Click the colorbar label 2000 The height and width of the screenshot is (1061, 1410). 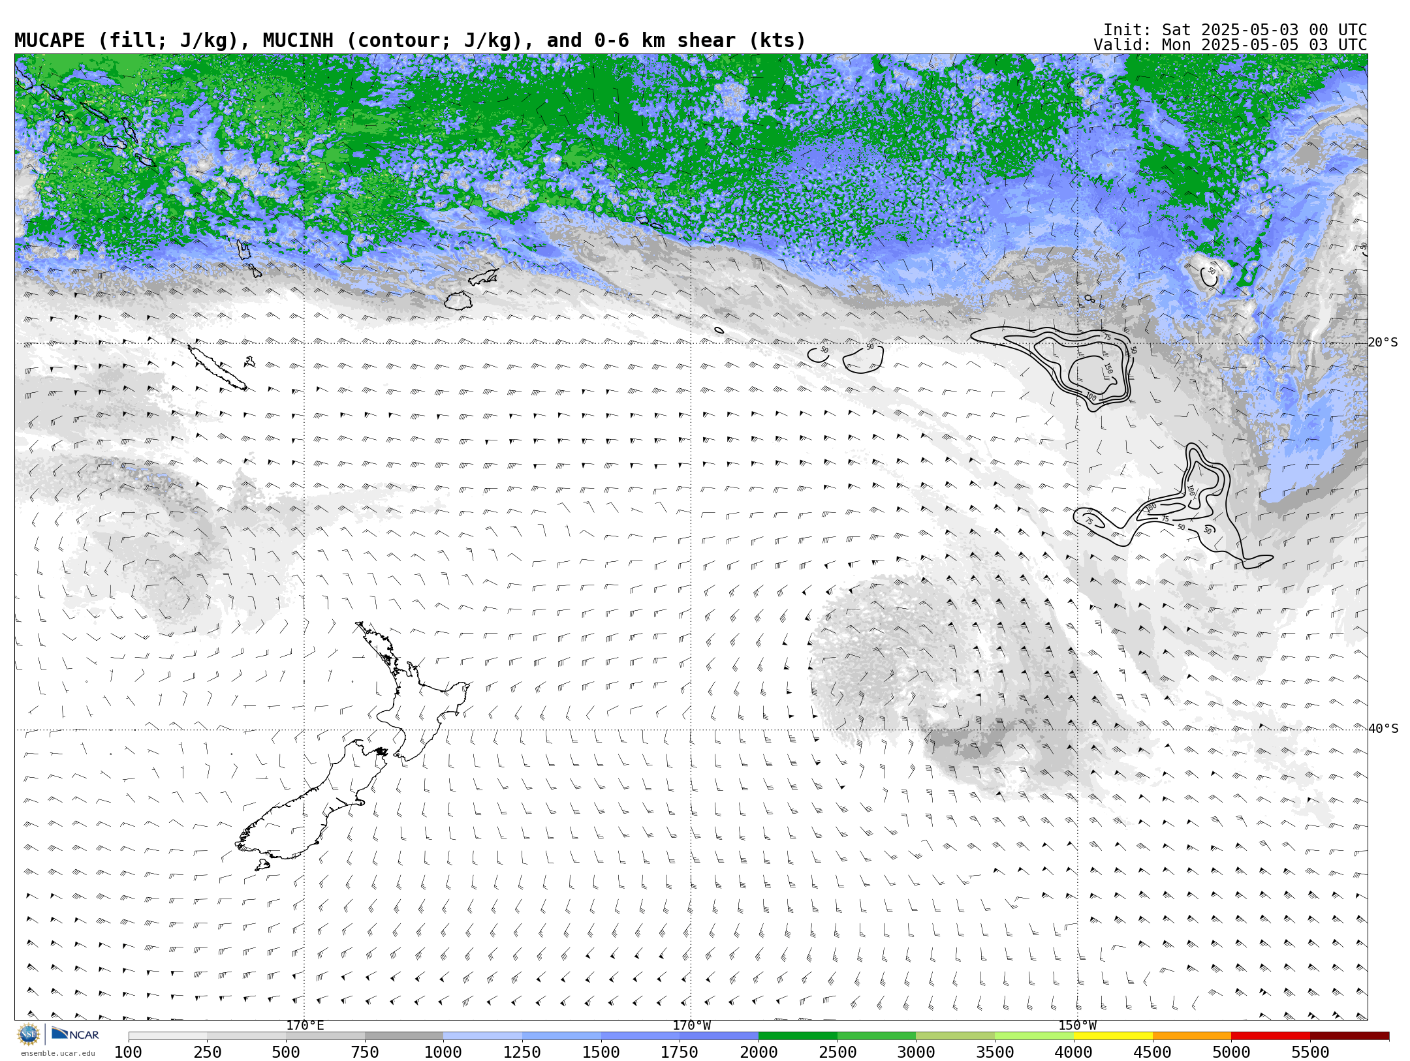pyautogui.click(x=759, y=1053)
